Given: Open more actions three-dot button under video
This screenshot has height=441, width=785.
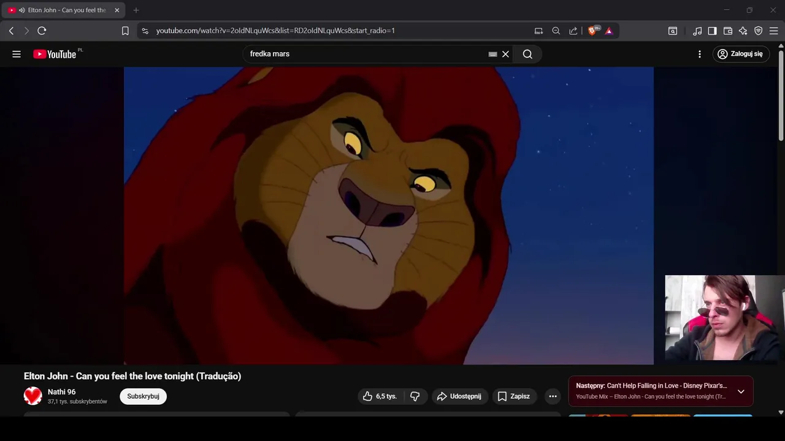Looking at the screenshot, I should tap(553, 396).
